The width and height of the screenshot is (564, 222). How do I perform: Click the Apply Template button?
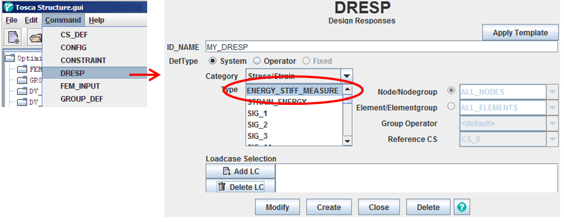coord(520,33)
